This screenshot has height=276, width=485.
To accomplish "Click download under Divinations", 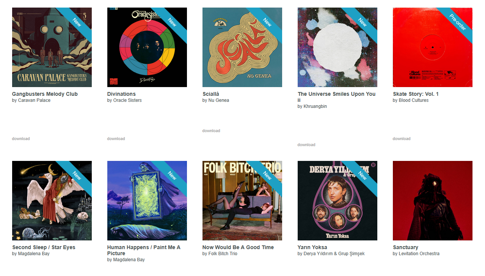I will tap(116, 139).
